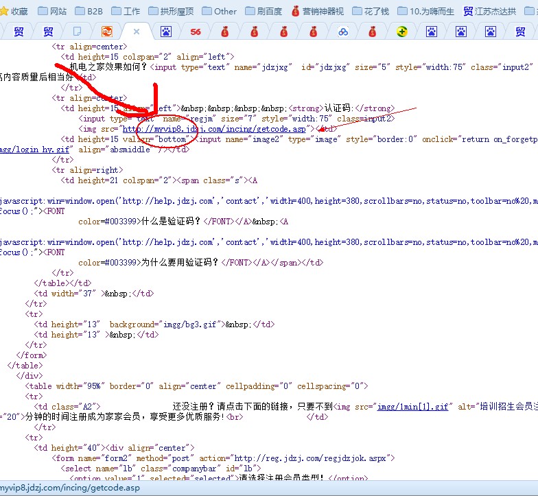Close the active tab with the X
Screen dimensions: 538x496
point(137,32)
